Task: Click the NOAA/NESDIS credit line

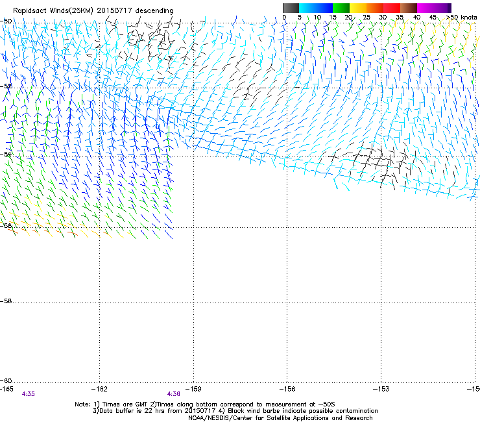Action: [x=280, y=418]
